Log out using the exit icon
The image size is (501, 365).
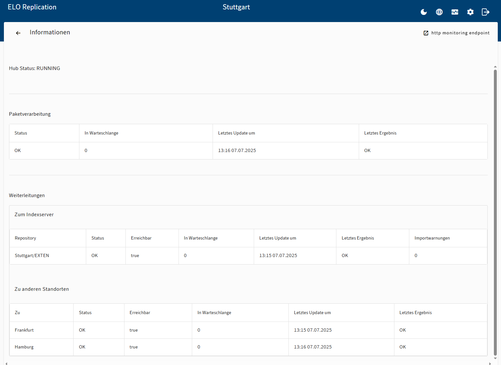pyautogui.click(x=485, y=12)
